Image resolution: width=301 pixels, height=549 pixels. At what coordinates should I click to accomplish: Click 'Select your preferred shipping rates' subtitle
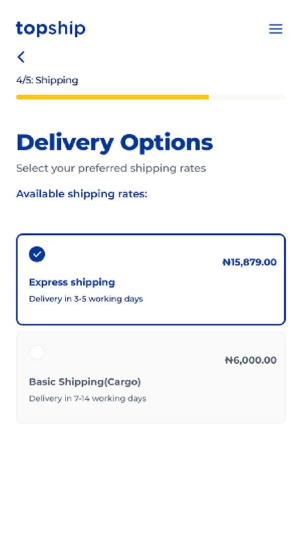(111, 168)
